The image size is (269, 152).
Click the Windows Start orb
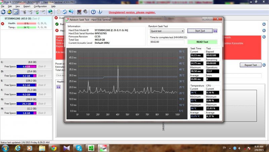click(x=5, y=148)
